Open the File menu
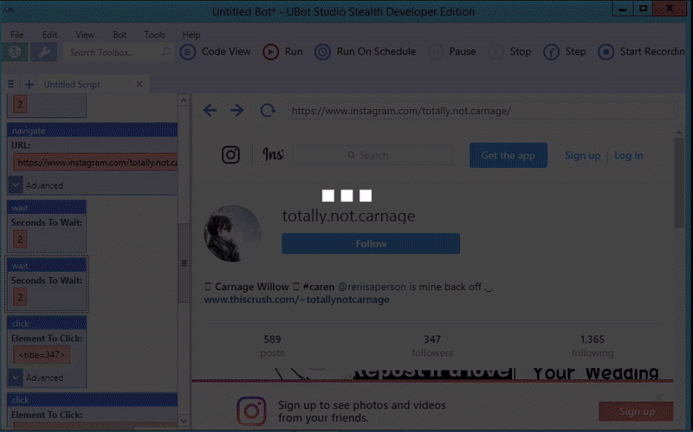The width and height of the screenshot is (693, 432). point(17,35)
